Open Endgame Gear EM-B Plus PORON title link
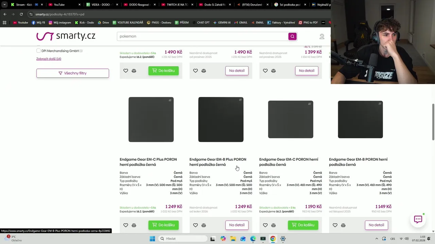Screen dimensions: 435x244 point(218,162)
